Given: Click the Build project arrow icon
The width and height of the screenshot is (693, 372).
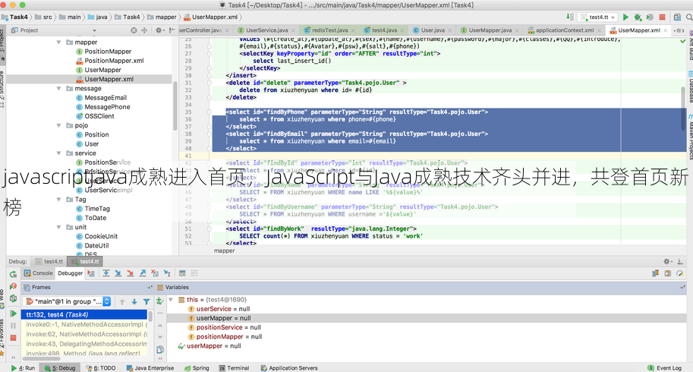Looking at the screenshot, I should pos(570,17).
